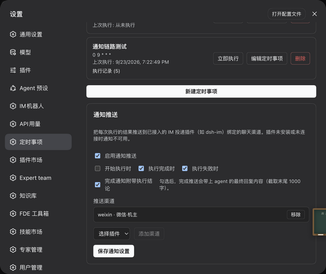Open IM机器人 settings
Viewport: 326px width, 274px height.
coord(38,106)
